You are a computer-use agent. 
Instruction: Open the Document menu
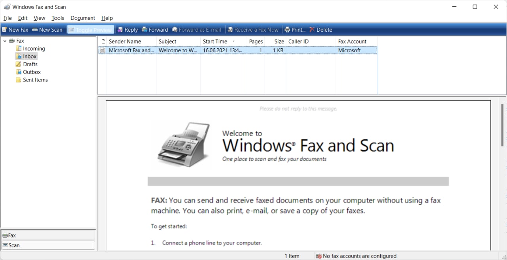[x=83, y=18]
